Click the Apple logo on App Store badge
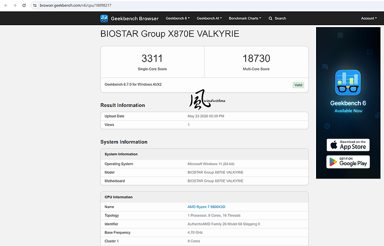 tap(334, 145)
